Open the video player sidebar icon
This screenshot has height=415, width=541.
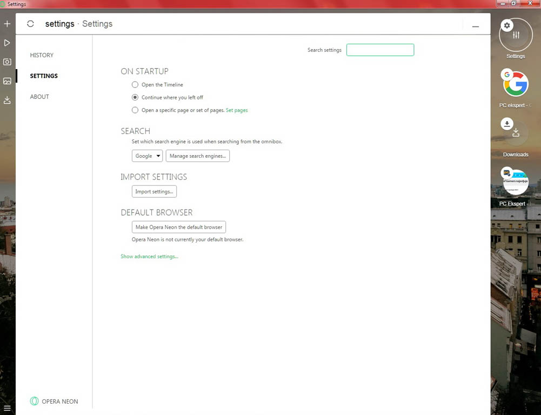tap(7, 43)
